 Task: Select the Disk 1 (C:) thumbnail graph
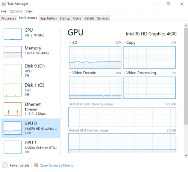13,90
